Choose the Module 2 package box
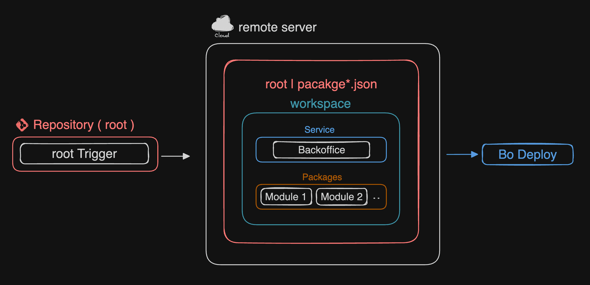Image resolution: width=590 pixels, height=285 pixels. (x=341, y=197)
